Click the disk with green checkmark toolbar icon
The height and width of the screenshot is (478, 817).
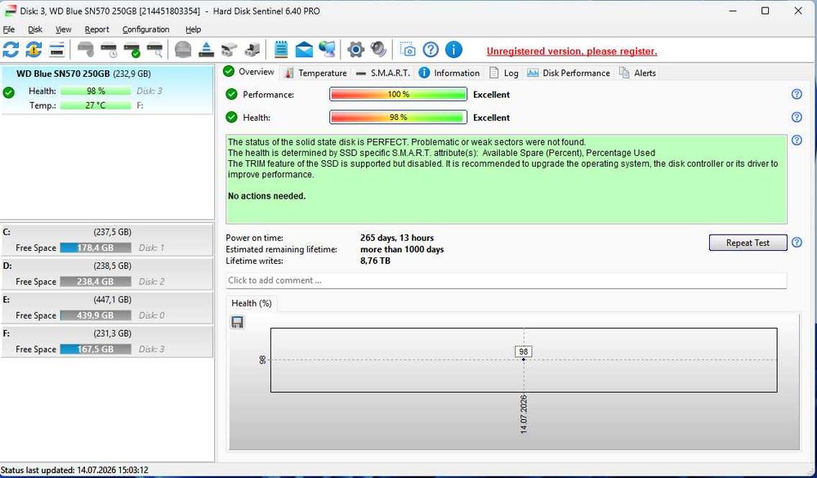pos(132,50)
